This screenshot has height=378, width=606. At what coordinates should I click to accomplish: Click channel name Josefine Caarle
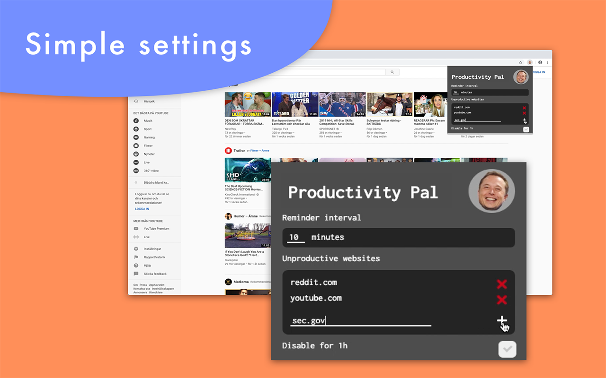point(424,129)
